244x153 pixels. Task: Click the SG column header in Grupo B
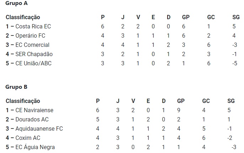(x=231, y=101)
